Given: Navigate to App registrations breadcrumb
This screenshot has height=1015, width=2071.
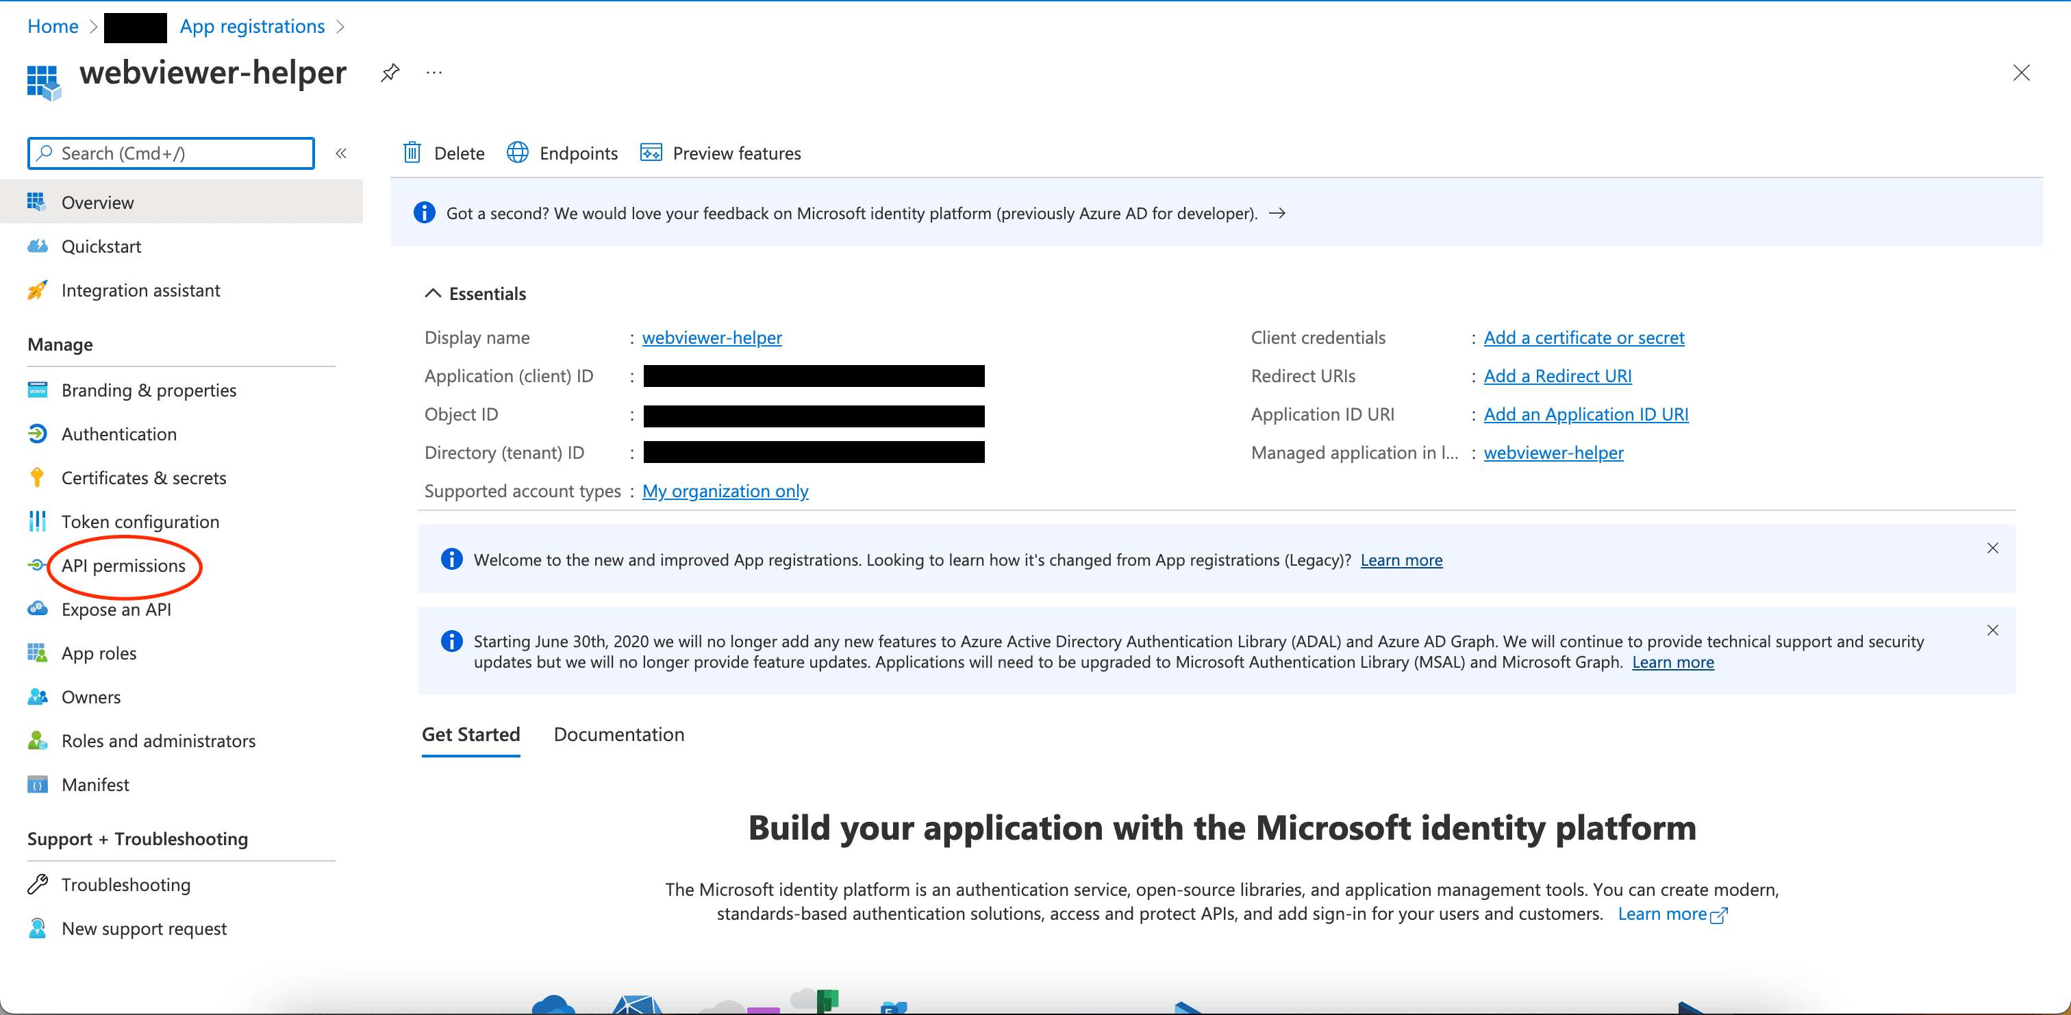Looking at the screenshot, I should (251, 27).
